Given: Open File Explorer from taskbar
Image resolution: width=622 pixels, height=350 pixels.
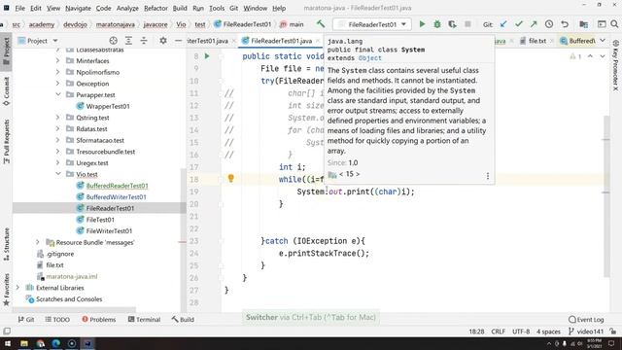Looking at the screenshot, I should tap(24, 343).
